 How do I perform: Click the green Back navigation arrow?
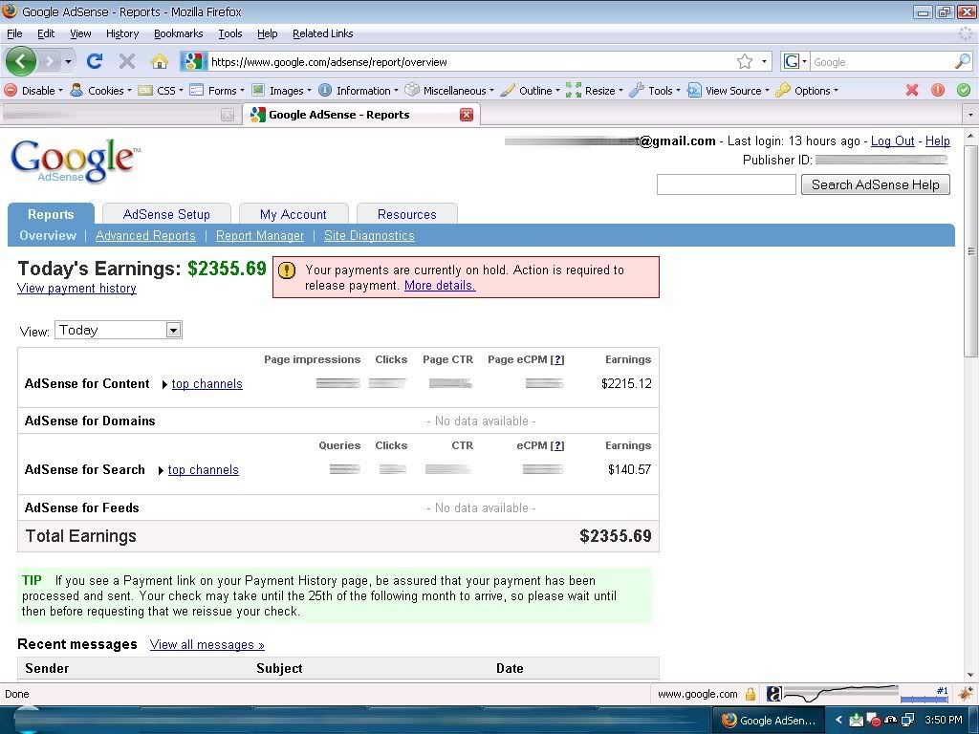pos(21,61)
